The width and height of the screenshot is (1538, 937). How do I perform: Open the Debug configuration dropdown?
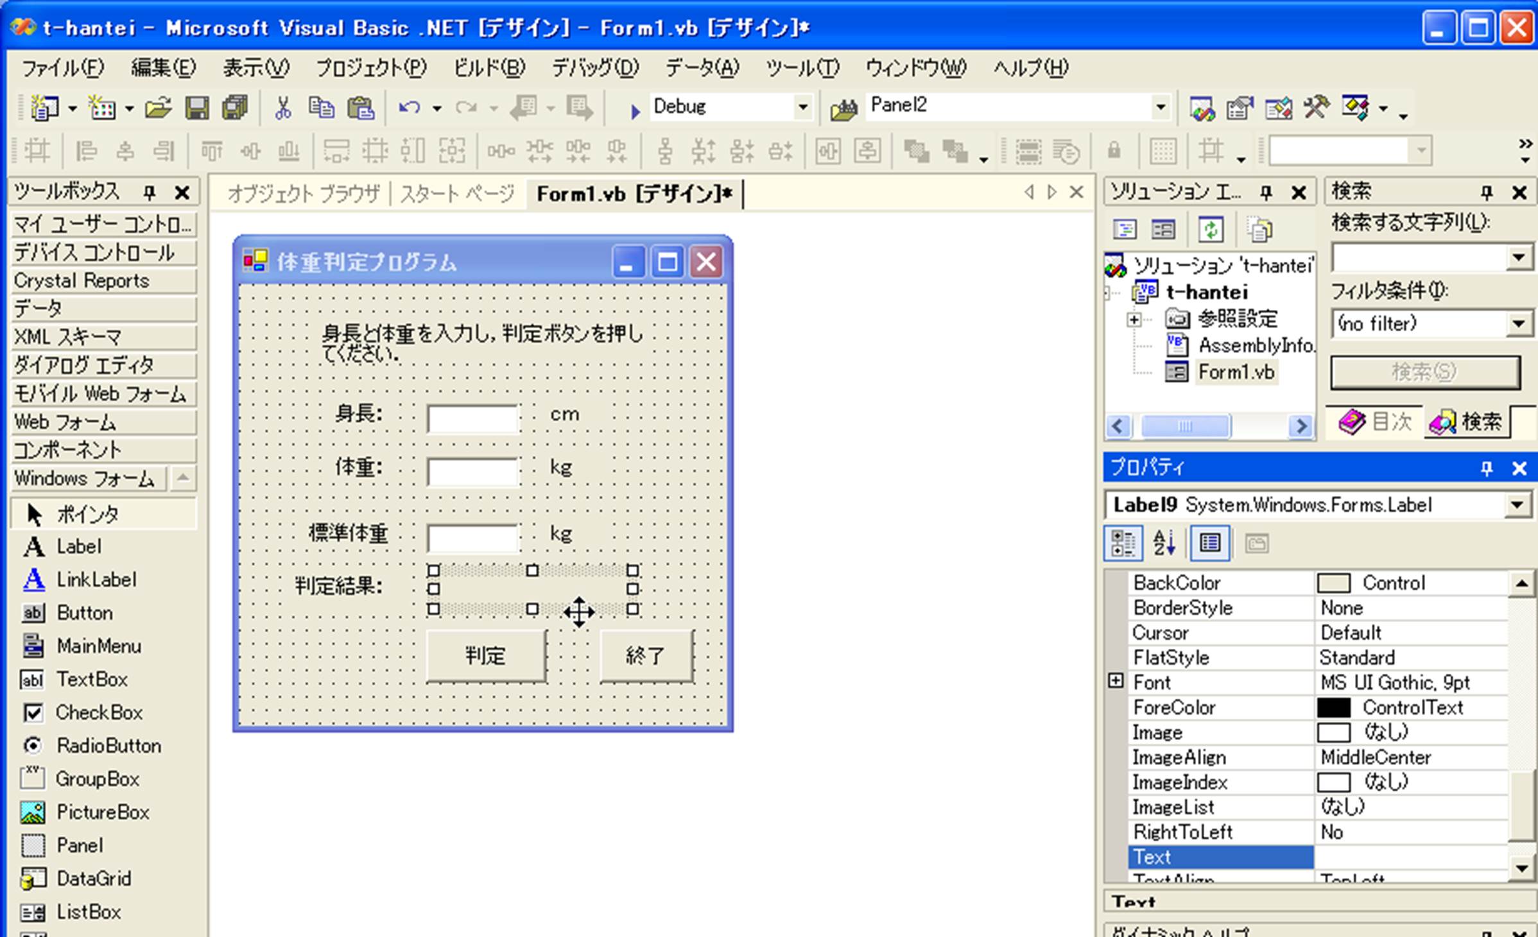coord(802,107)
